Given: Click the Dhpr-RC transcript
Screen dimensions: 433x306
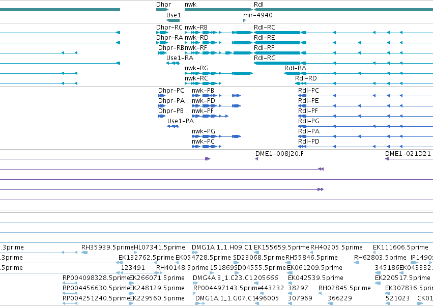Looking at the screenshot, I should coord(162,33).
